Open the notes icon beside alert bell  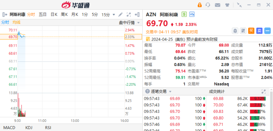[x=243, y=31]
